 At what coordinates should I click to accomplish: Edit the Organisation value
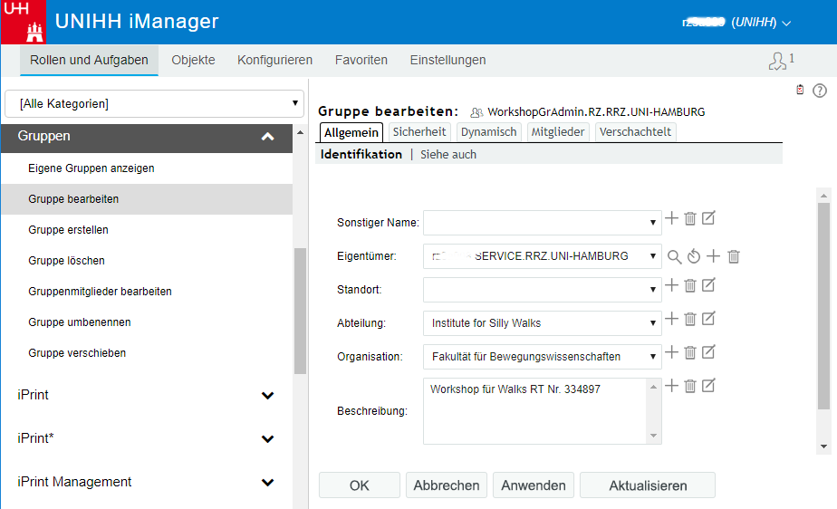[708, 352]
